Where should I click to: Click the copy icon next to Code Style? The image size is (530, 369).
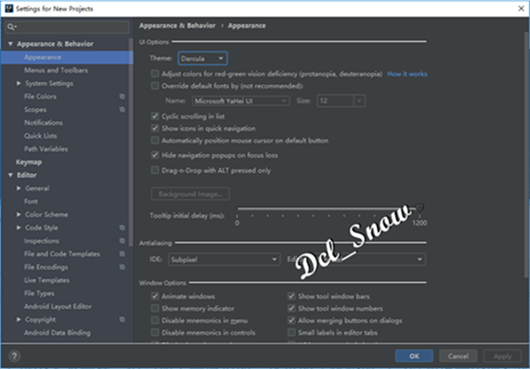122,228
